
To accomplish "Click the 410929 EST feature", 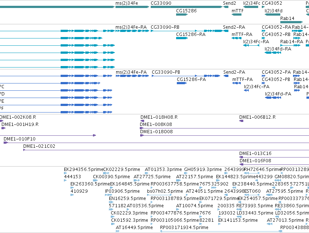I will point(72,195).
